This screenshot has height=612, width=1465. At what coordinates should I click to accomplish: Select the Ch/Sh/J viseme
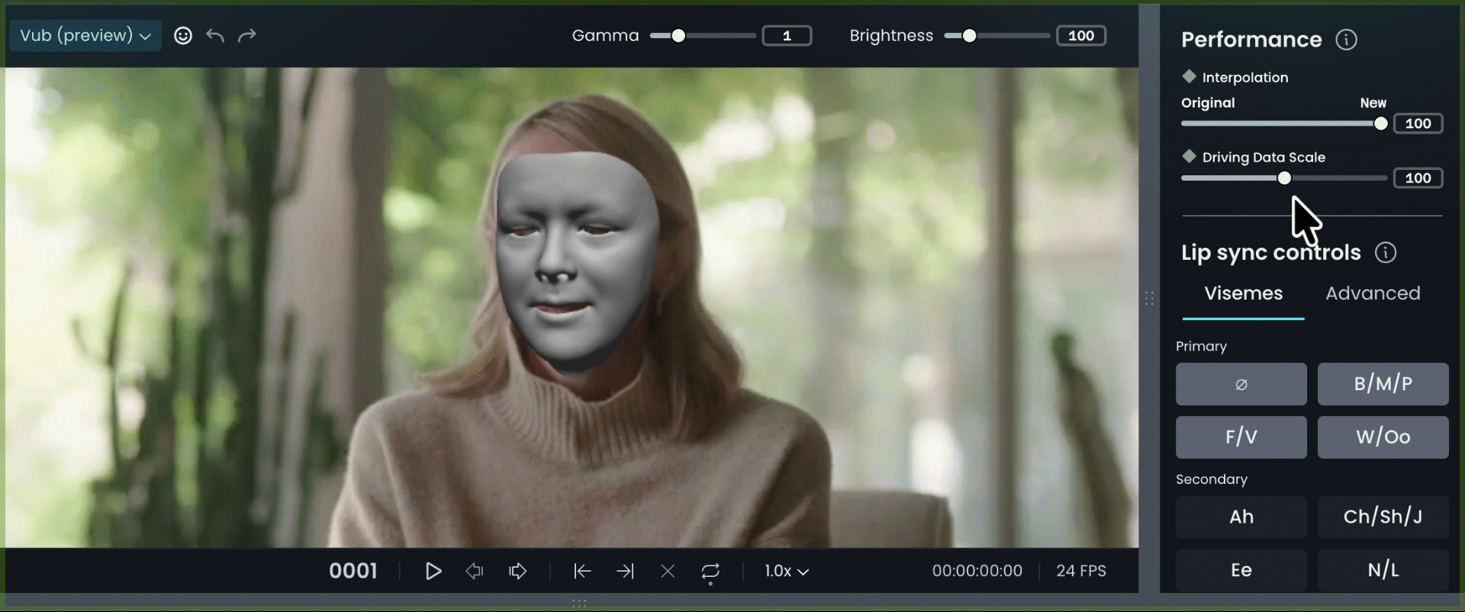(1383, 517)
